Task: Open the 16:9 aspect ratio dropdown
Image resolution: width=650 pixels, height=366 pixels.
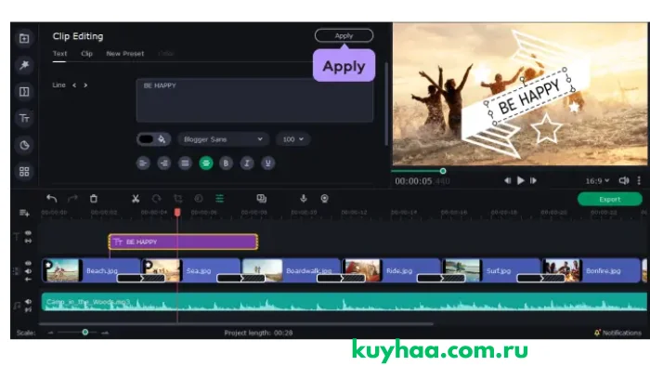Action: [597, 181]
